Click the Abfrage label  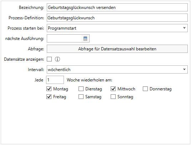pyautogui.click(x=36, y=49)
